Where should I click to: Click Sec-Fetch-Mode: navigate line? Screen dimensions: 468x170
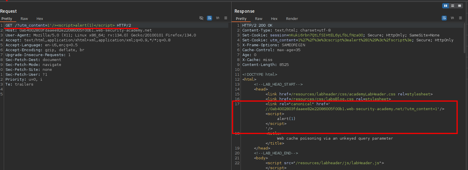coord(33,65)
